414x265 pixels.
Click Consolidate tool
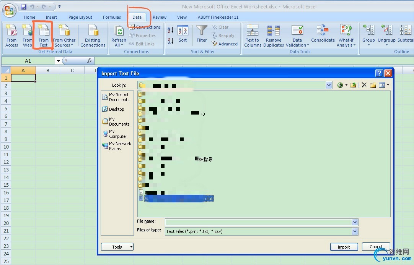(323, 34)
